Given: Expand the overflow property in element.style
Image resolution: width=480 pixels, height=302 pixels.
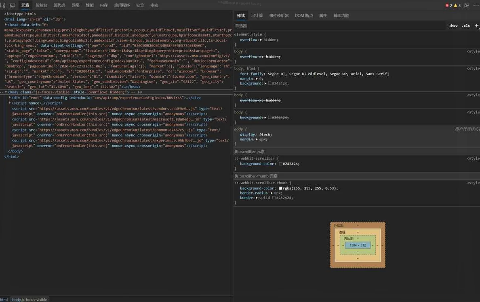Looking at the screenshot, I should [261, 40].
